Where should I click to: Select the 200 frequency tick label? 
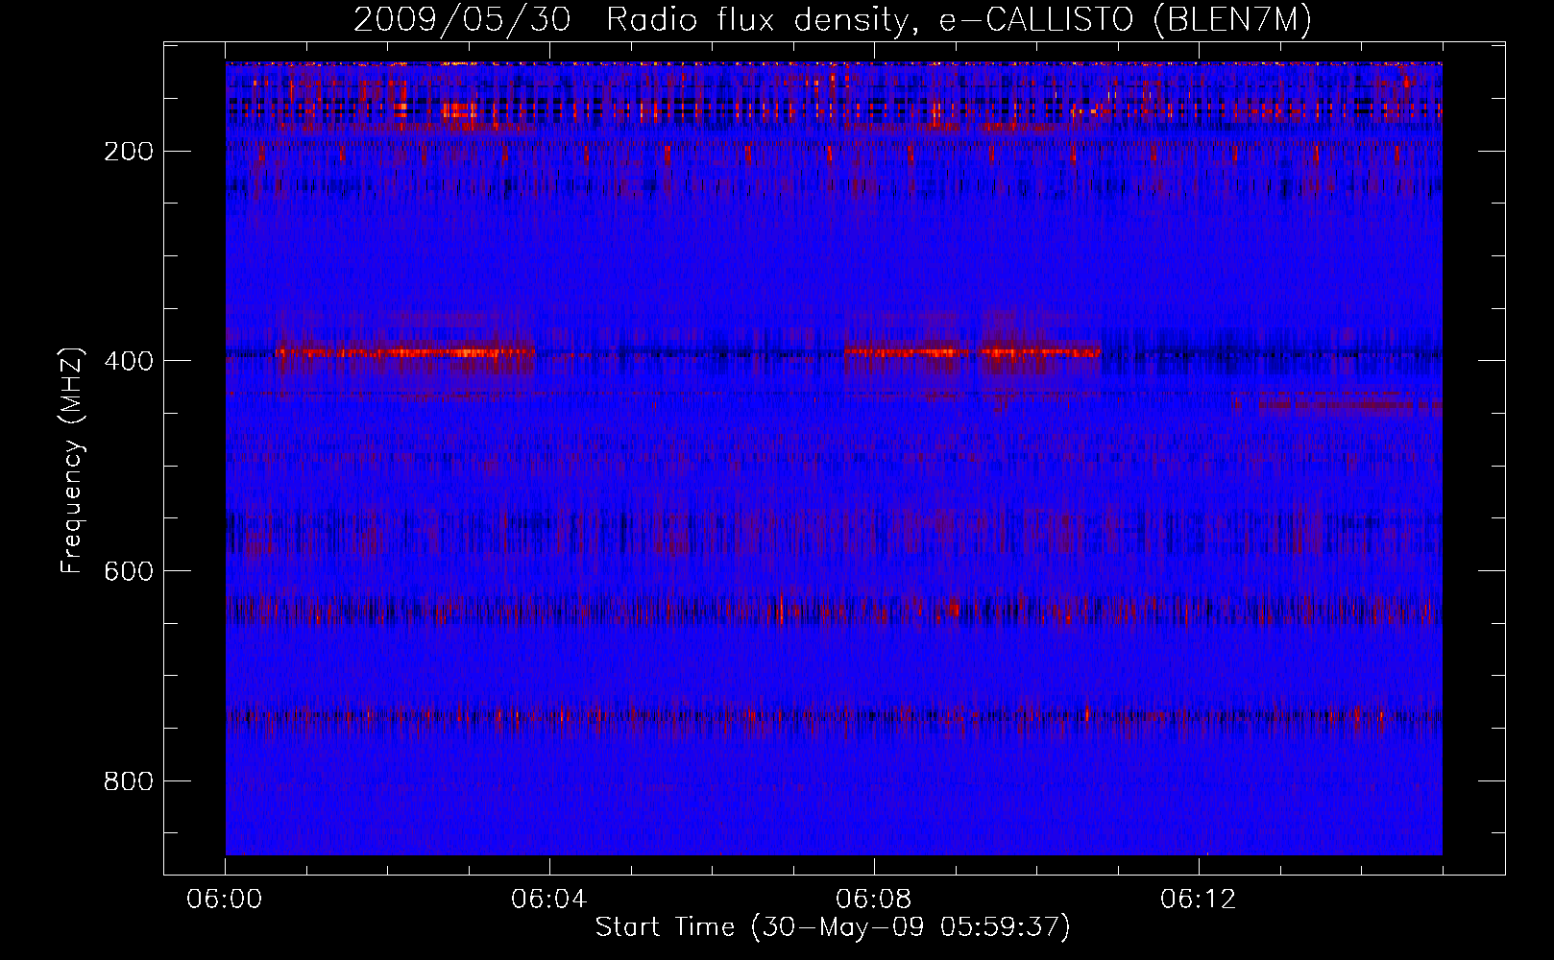(x=129, y=152)
